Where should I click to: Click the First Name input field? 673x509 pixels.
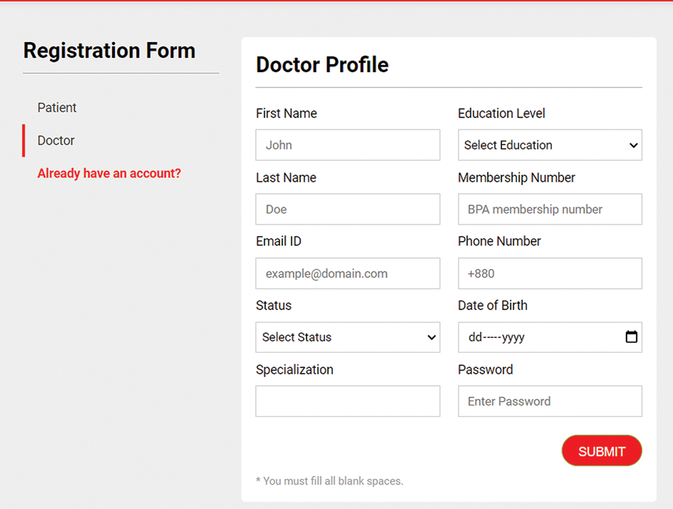tap(348, 145)
